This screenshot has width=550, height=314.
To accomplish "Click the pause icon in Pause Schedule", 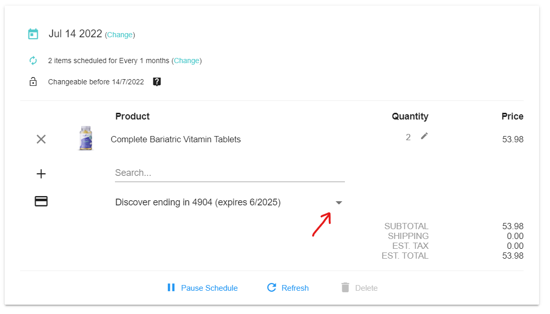I will coord(171,288).
